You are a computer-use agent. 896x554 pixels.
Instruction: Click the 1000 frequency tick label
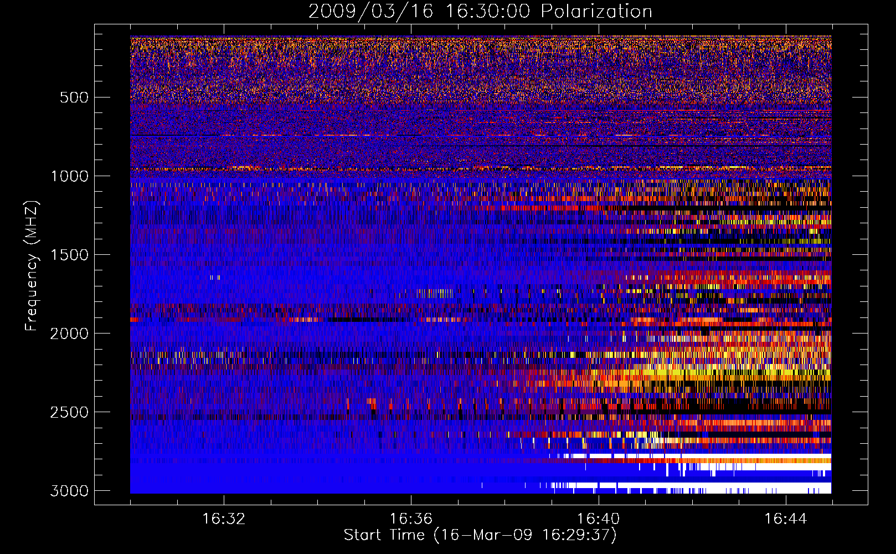(x=69, y=176)
